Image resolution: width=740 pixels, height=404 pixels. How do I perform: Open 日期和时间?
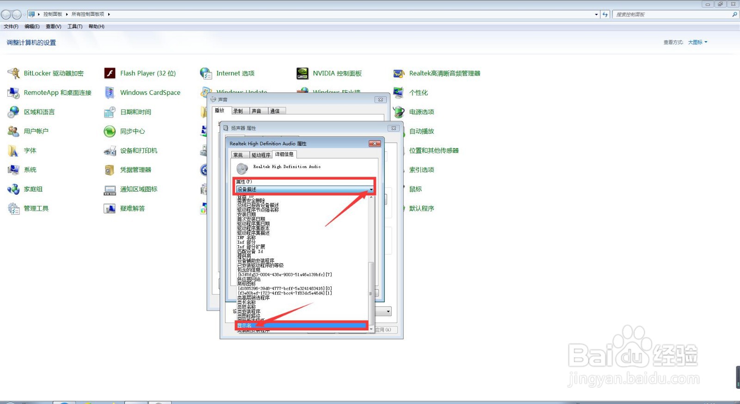click(128, 112)
